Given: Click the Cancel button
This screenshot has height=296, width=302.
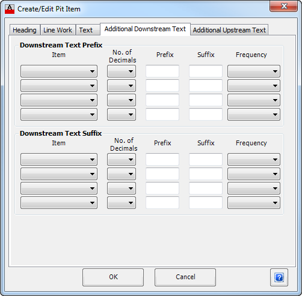Looking at the screenshot, I should [185, 277].
